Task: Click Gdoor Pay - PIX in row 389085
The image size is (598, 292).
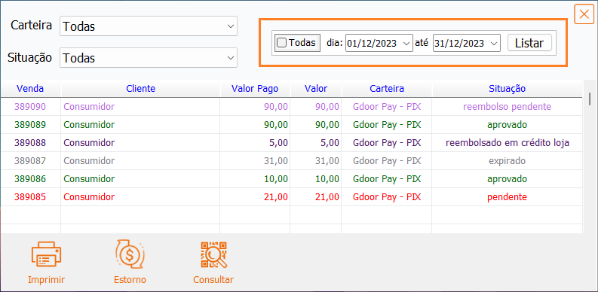Action: coord(387,197)
